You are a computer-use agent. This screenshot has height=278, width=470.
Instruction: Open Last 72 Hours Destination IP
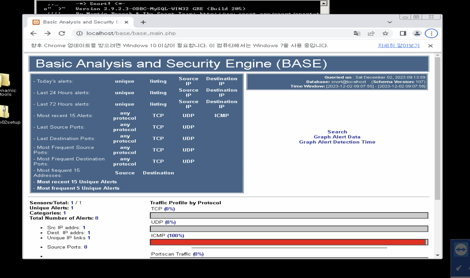coord(222,104)
